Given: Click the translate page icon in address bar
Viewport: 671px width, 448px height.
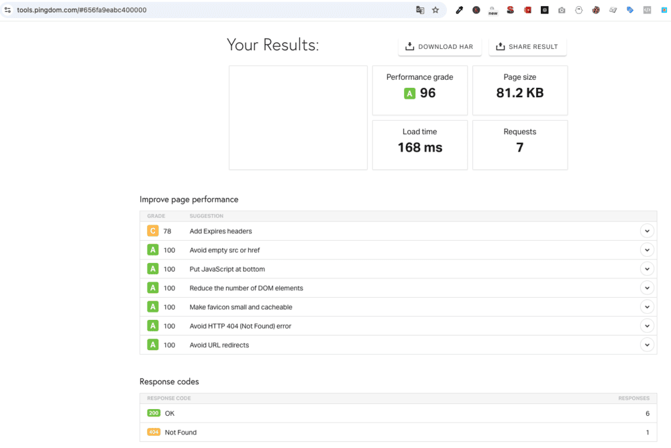Looking at the screenshot, I should tap(420, 10).
